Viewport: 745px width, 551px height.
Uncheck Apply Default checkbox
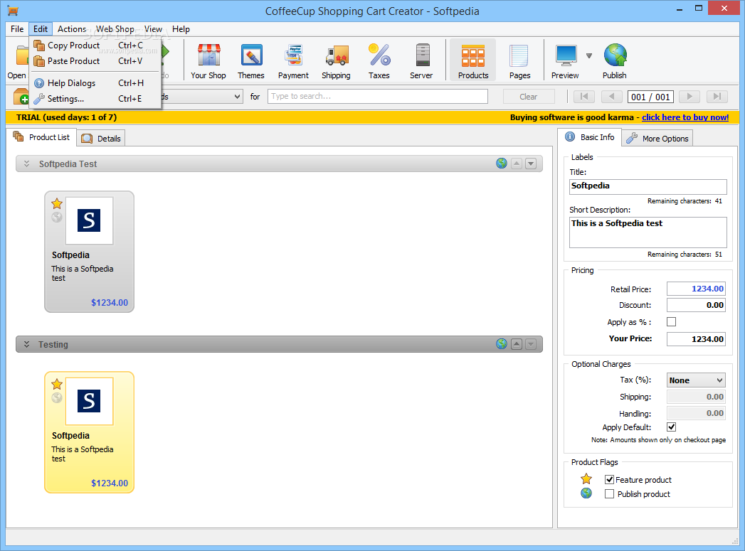[672, 427]
